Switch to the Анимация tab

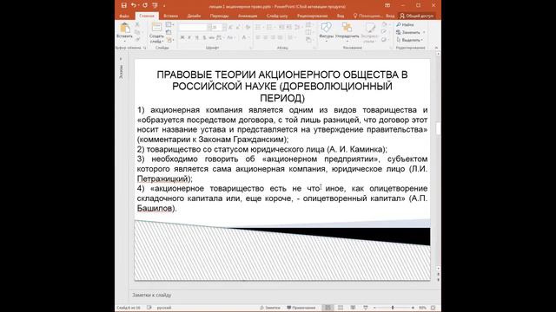click(x=248, y=16)
